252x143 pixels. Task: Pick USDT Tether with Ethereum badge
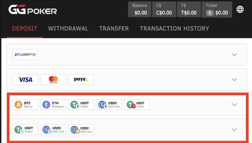coord(81,105)
